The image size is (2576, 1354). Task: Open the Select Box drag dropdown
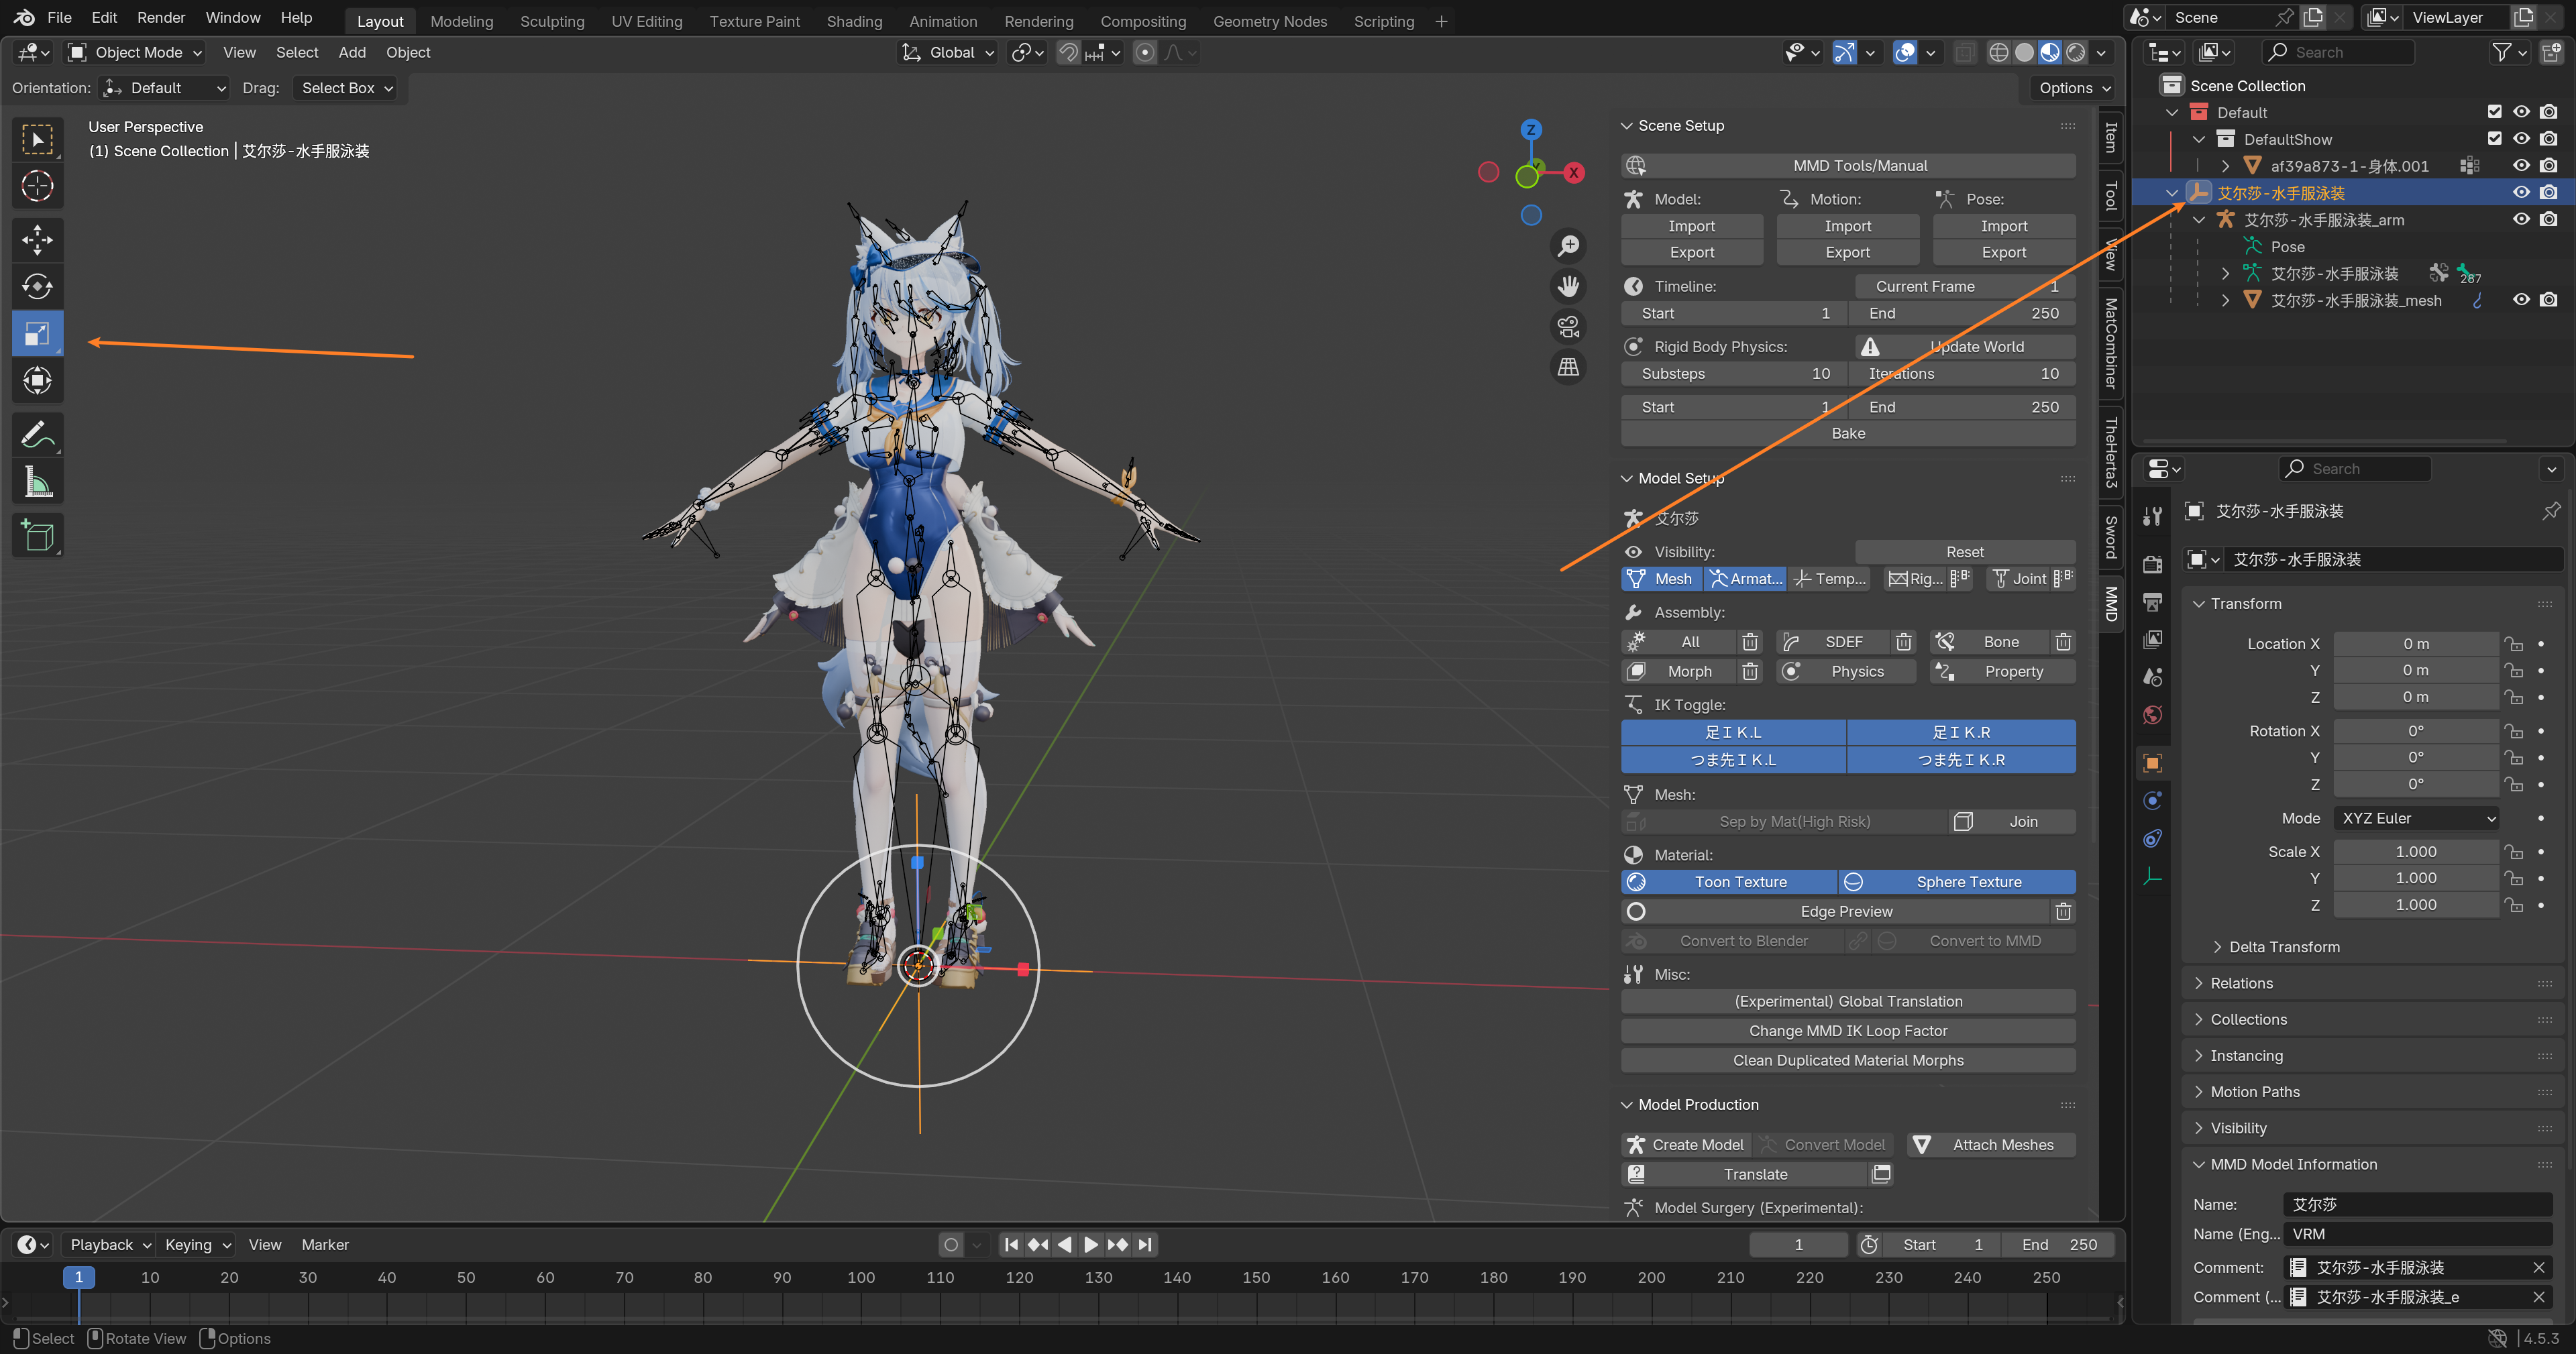coord(346,88)
